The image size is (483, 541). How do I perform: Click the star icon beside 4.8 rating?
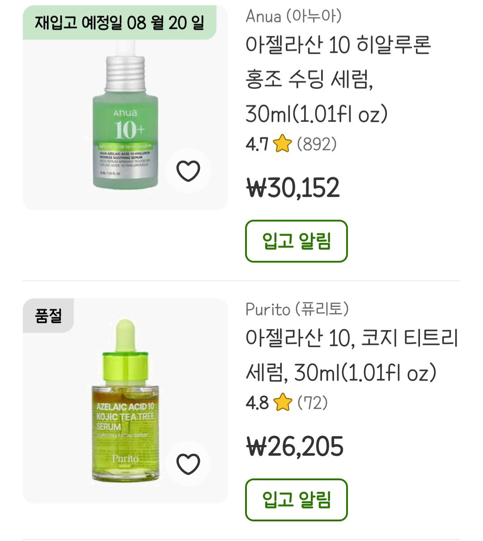(x=283, y=403)
